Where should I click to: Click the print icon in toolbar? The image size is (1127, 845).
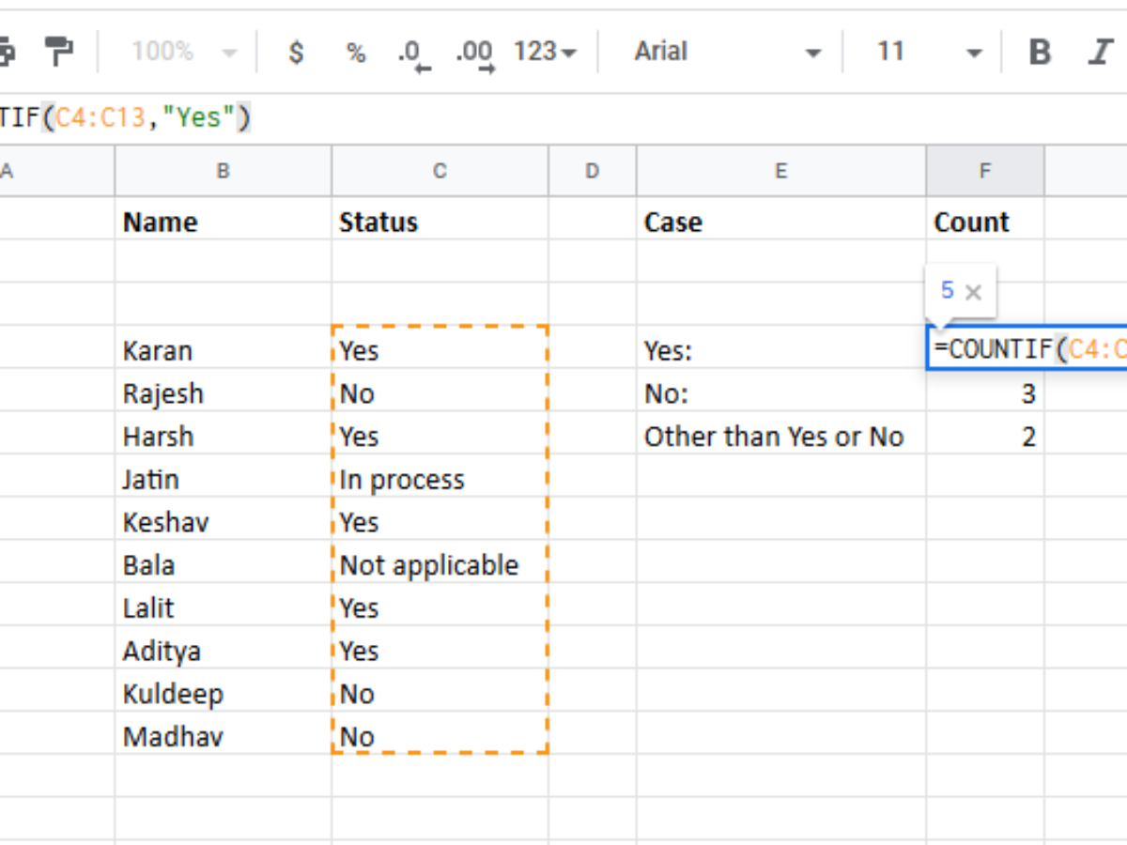(6, 52)
